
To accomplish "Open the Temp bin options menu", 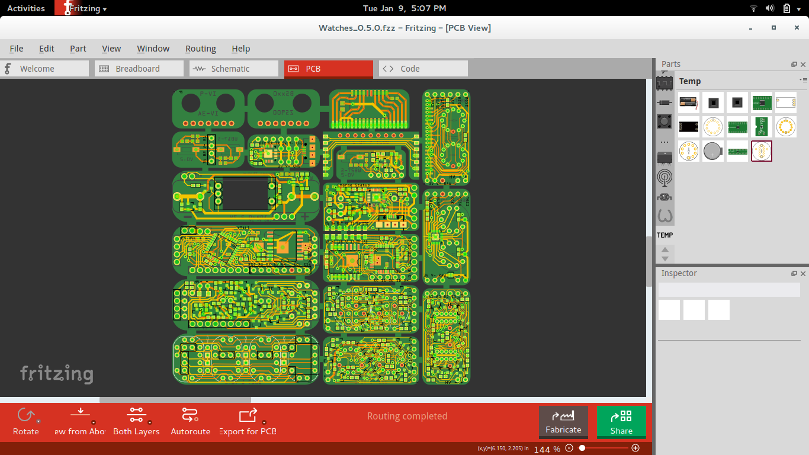I will [802, 80].
